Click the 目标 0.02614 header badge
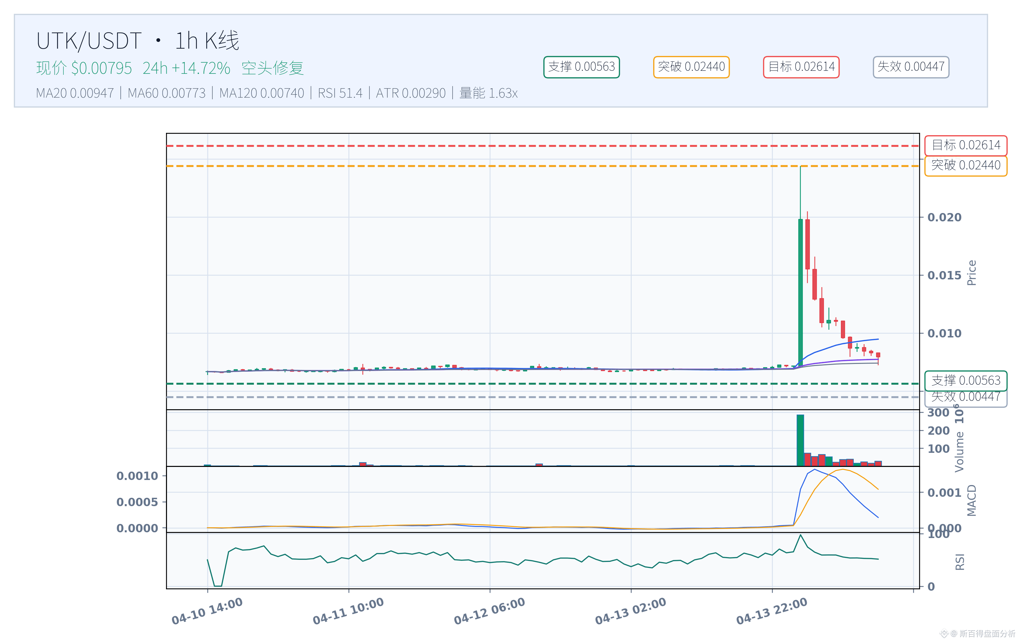The height and width of the screenshot is (642, 1018). [801, 67]
